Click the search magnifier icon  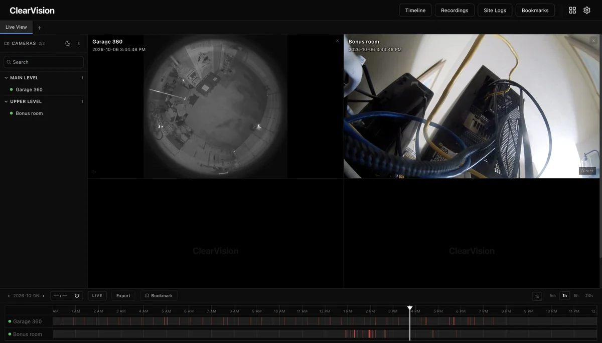pos(9,62)
